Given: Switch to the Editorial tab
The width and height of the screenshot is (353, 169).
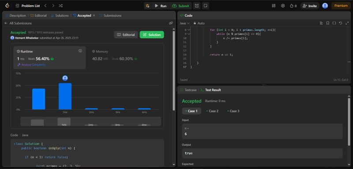Looking at the screenshot, I should pos(38,15).
